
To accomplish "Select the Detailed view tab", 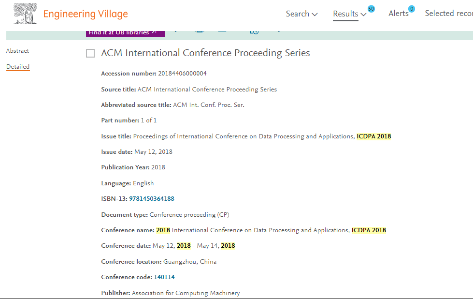I will [x=18, y=67].
